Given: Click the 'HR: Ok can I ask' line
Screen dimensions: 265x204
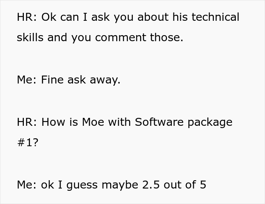Looking at the screenshot, I should [128, 17].
